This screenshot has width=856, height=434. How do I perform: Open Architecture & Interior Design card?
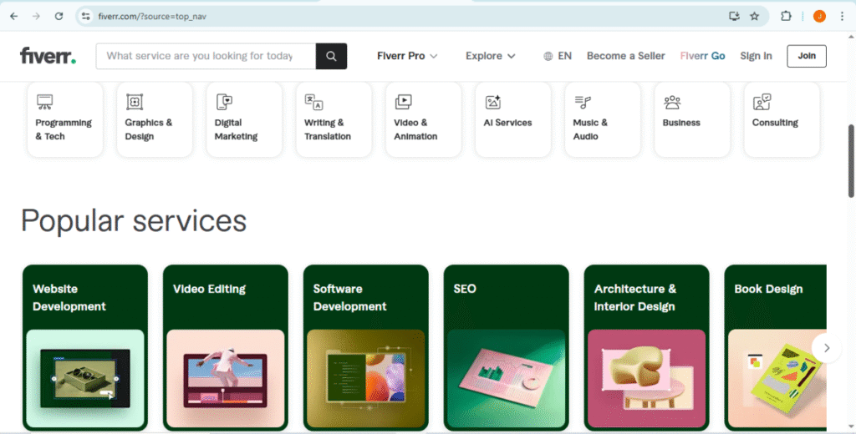tap(646, 348)
